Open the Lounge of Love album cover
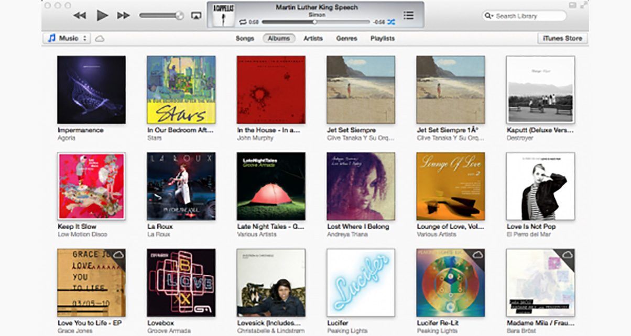 (x=451, y=186)
